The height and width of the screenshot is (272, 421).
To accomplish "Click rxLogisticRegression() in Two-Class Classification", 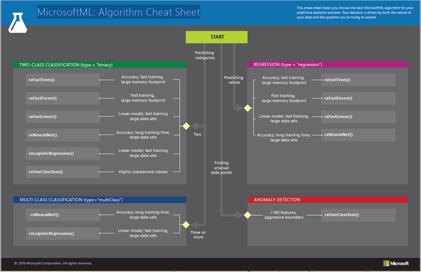I will tap(62, 153).
